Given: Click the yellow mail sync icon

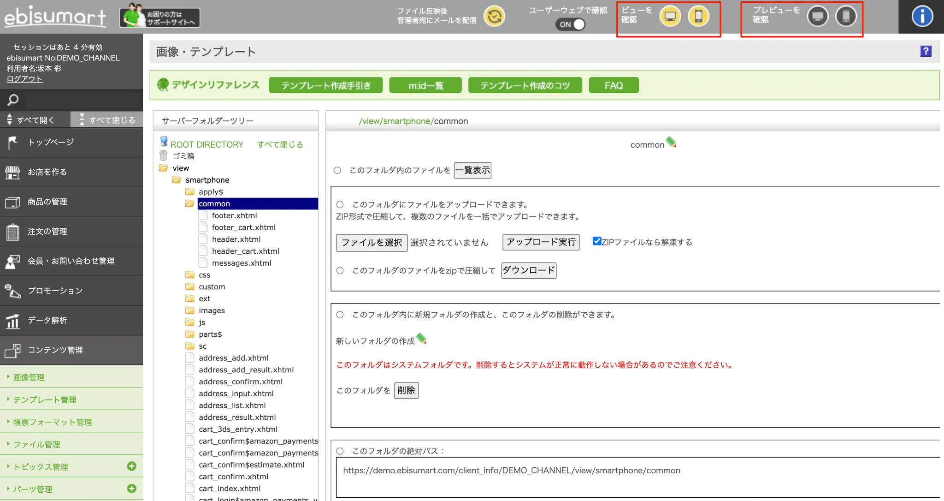Looking at the screenshot, I should pyautogui.click(x=494, y=17).
